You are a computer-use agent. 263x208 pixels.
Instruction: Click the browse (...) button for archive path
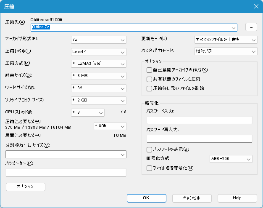[251, 27]
